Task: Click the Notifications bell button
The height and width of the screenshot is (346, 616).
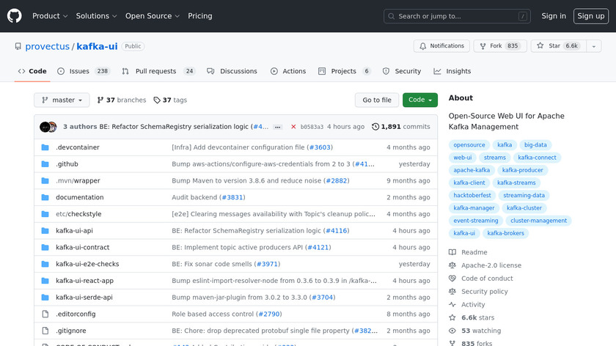Action: pyautogui.click(x=441, y=46)
